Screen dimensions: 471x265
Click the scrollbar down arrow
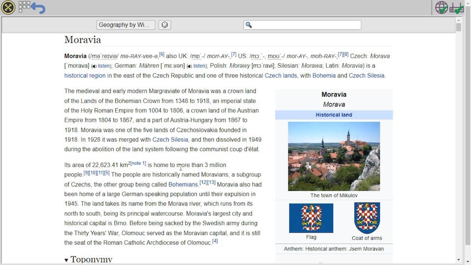tap(458, 260)
